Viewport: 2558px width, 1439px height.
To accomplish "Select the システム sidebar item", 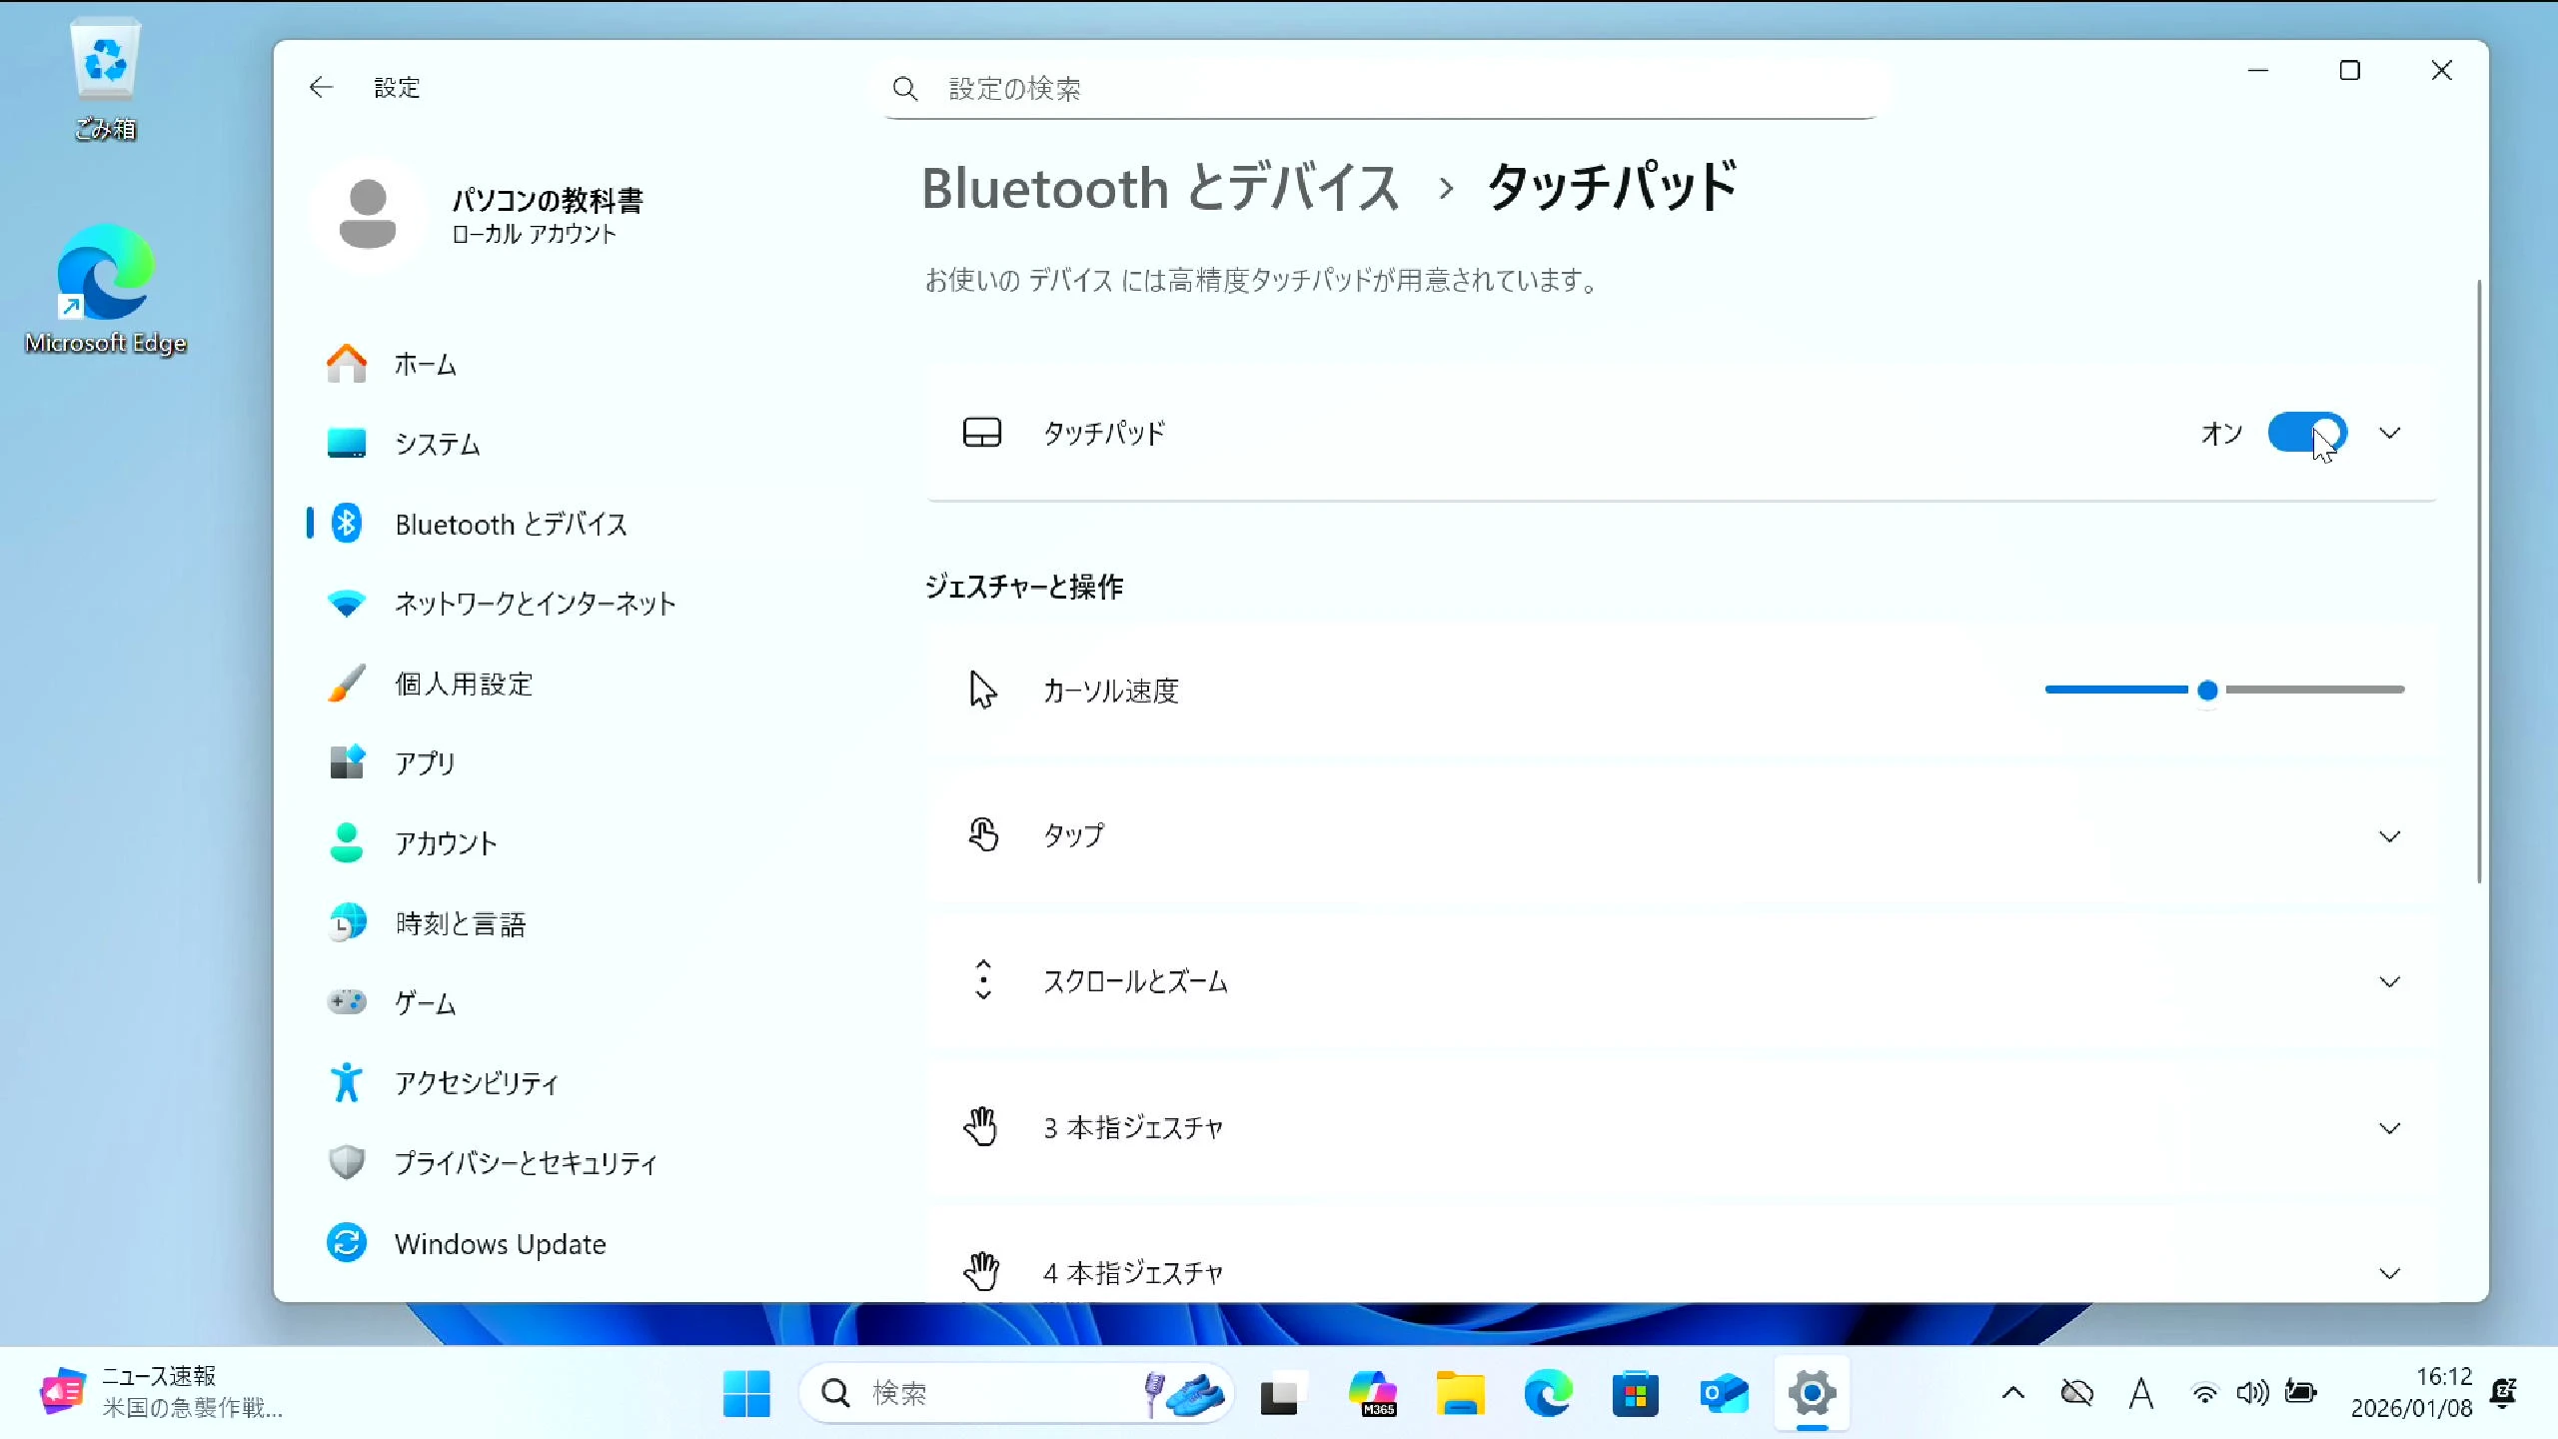I will (x=437, y=444).
